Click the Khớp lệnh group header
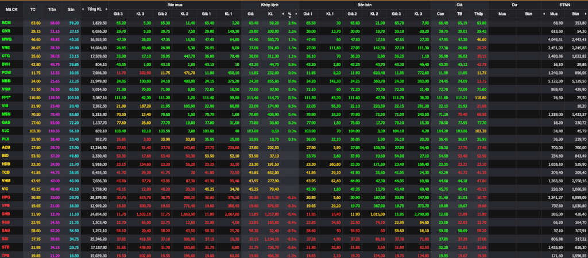Viewport: 588px width, 258px height. point(270,5)
